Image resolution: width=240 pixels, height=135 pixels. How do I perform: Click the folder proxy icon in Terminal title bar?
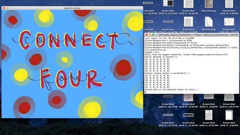(x=157, y=35)
